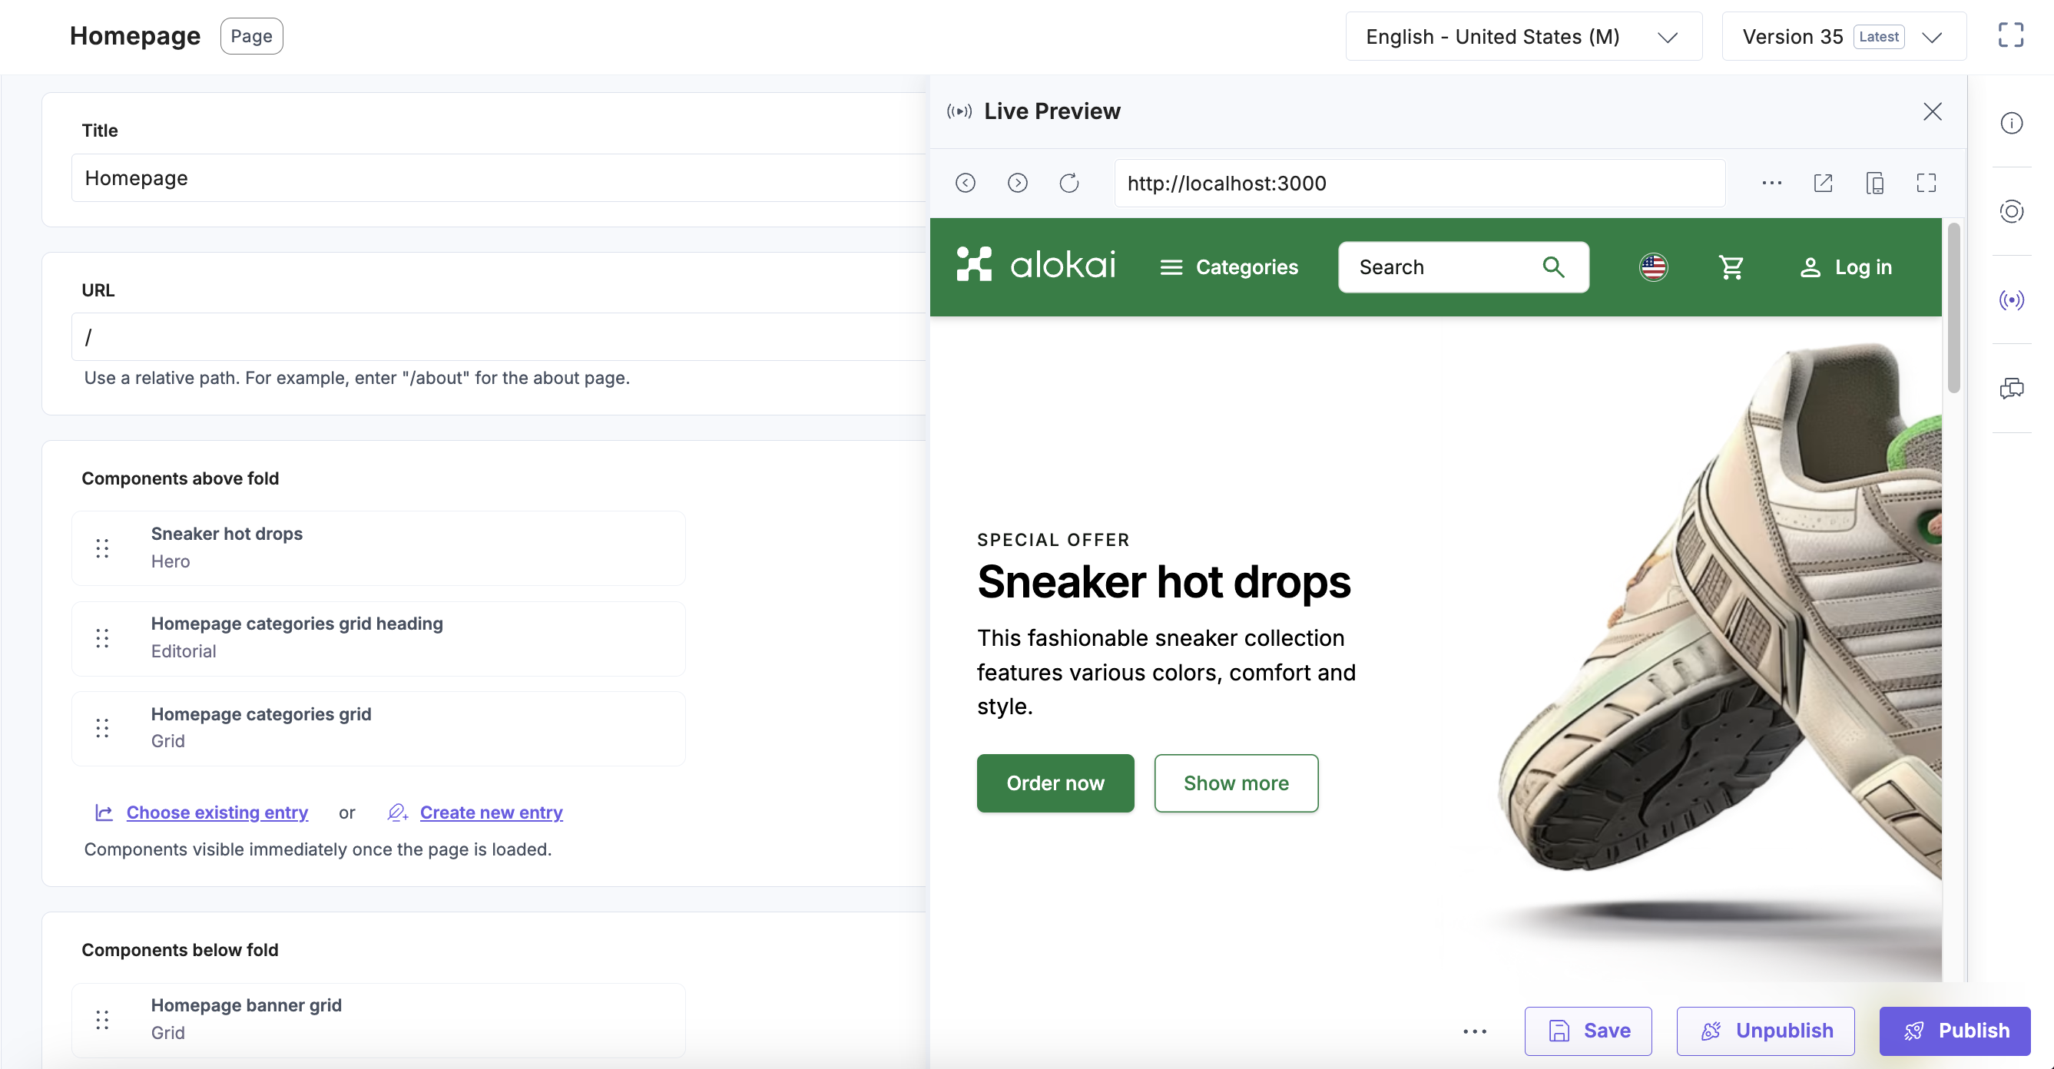
Task: Close the Live Preview panel
Action: [1932, 111]
